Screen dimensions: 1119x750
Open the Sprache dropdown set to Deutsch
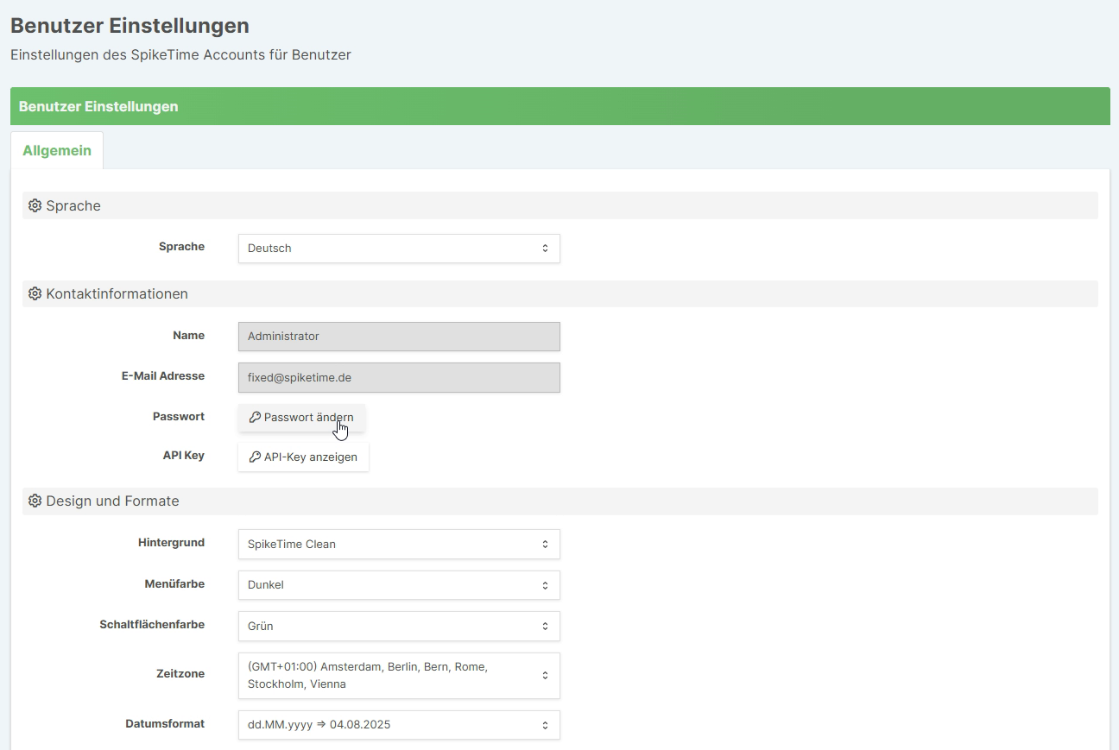[x=398, y=249]
